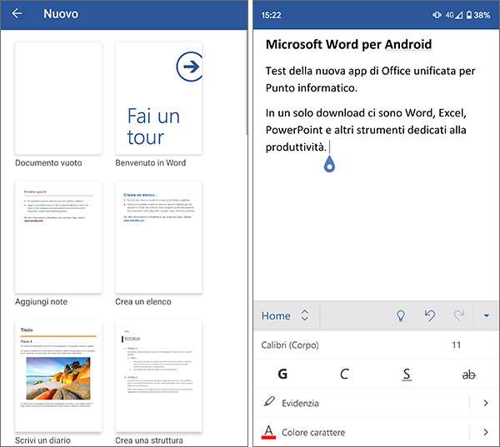Collapse the ribbon with the down triangle

(487, 315)
